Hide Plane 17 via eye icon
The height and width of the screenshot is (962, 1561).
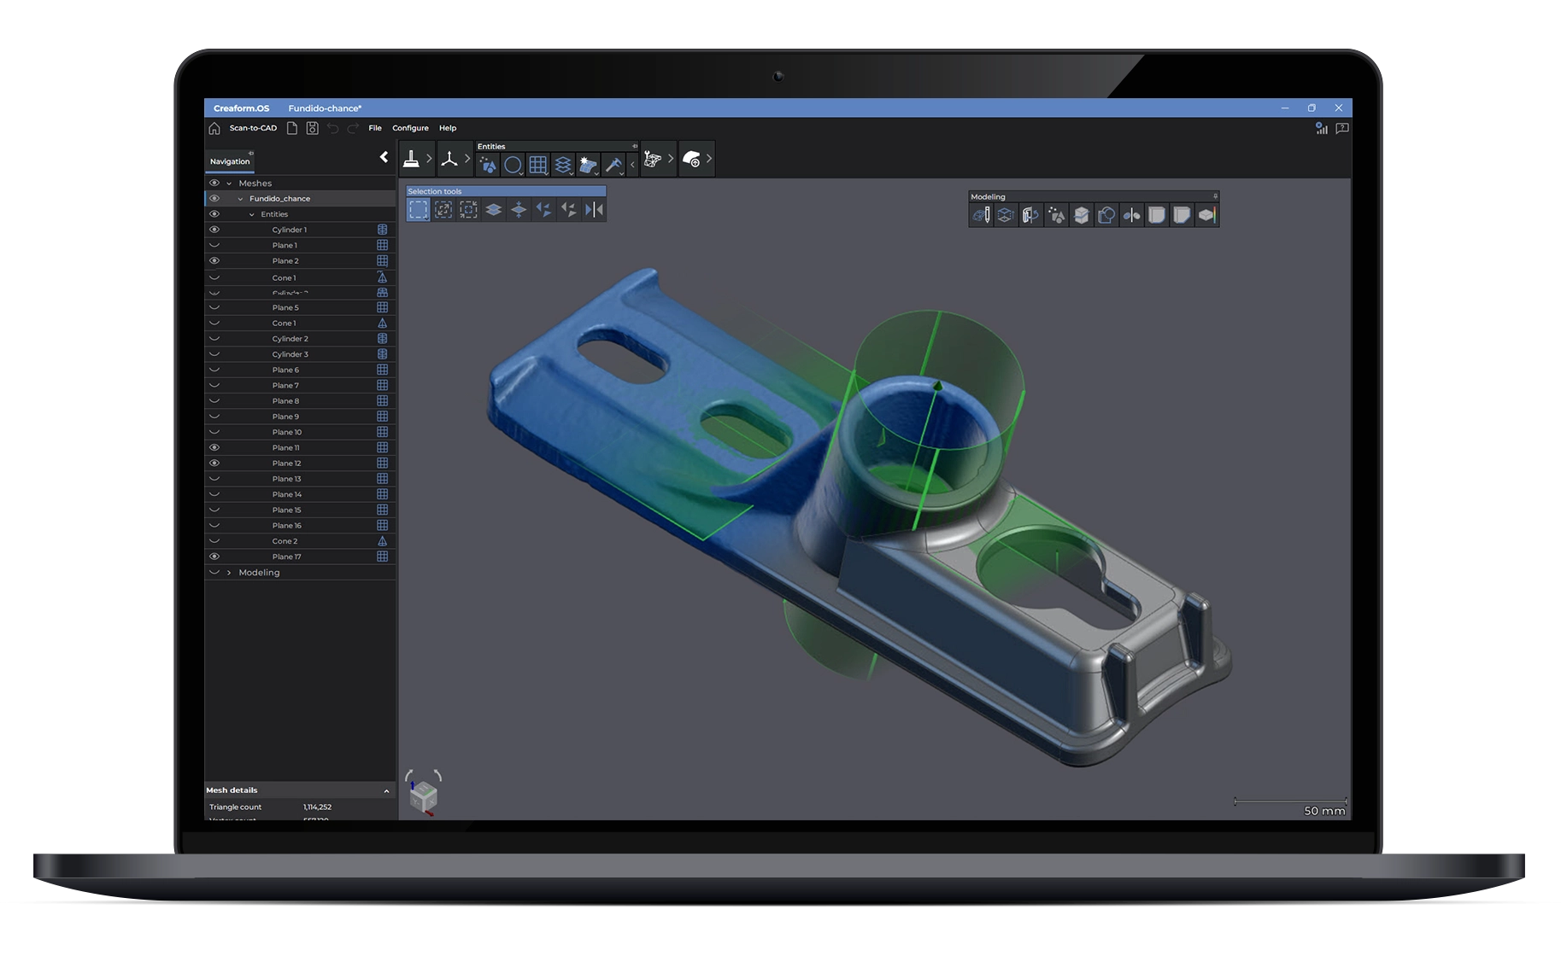pos(214,557)
